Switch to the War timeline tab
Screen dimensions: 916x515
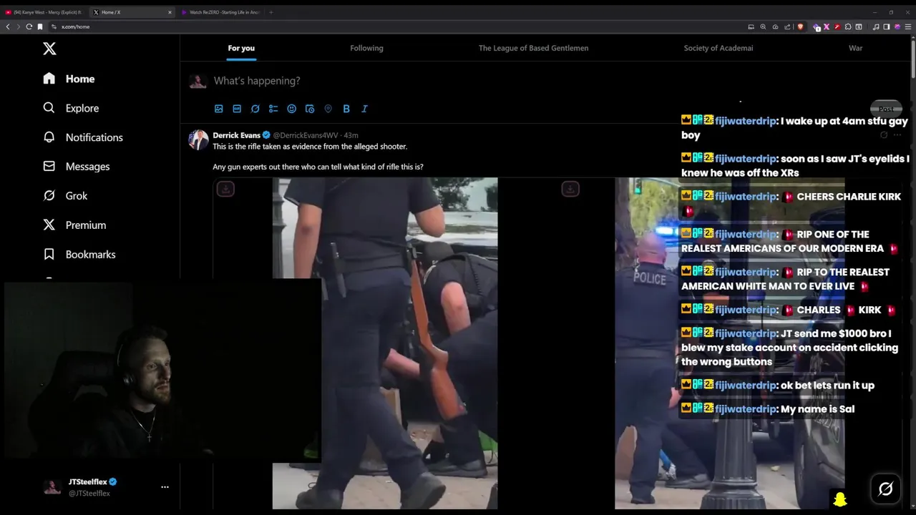pyautogui.click(x=855, y=48)
